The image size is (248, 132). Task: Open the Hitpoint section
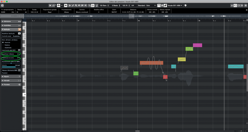coord(10,76)
